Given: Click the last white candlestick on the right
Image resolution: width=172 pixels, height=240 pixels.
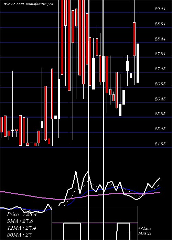Looking at the screenshot, I should point(138,63).
